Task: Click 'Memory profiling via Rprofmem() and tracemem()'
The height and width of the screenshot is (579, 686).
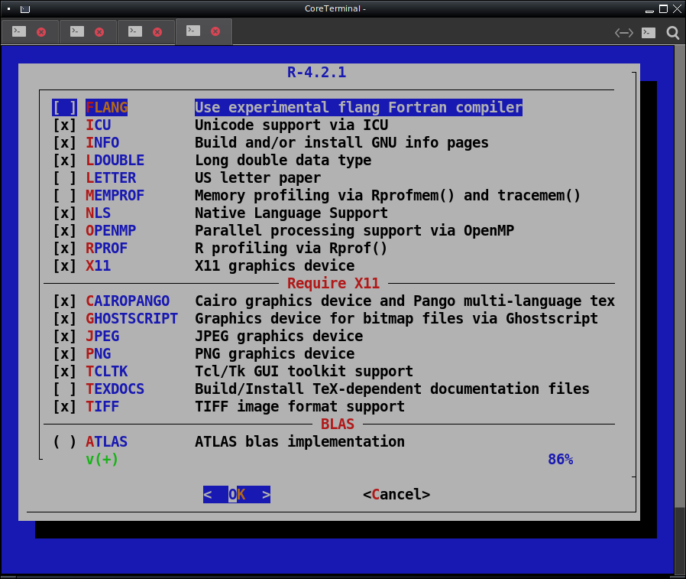Action: pos(387,195)
